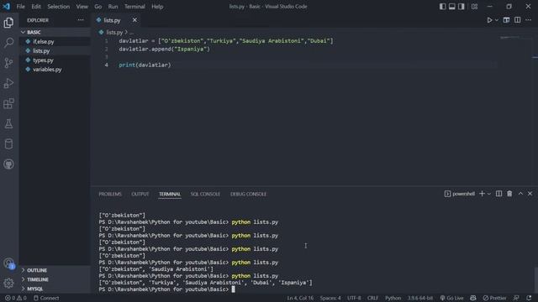
Task: Toggle the bottom panel layout icon
Action: tap(452, 7)
